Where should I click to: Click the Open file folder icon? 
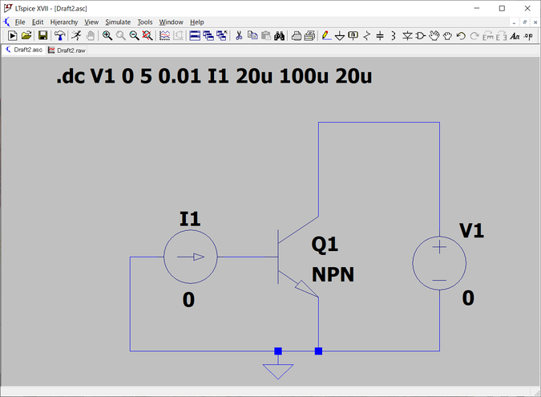26,36
